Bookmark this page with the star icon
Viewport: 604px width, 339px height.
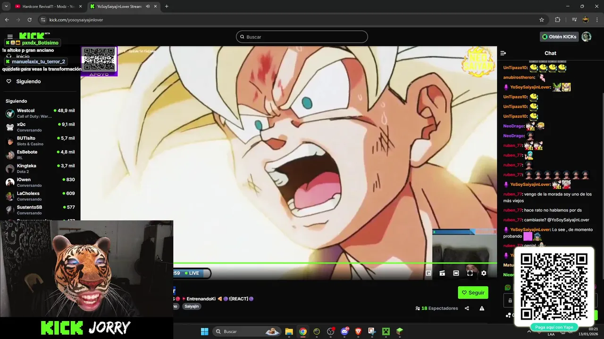click(542, 20)
